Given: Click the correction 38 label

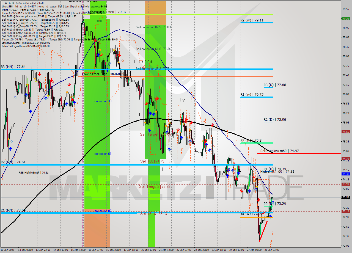Looking at the screenshot, I should [x=103, y=101].
